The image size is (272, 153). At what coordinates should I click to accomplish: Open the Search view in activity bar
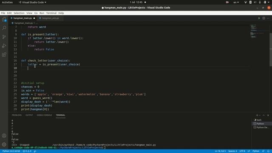pos(4,28)
